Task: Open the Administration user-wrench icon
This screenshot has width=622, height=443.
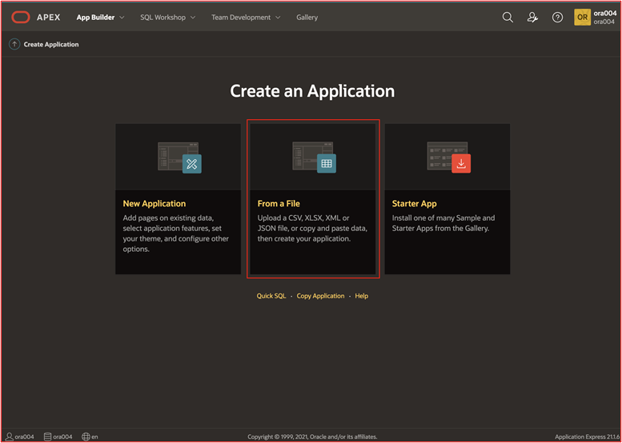Action: coord(532,17)
